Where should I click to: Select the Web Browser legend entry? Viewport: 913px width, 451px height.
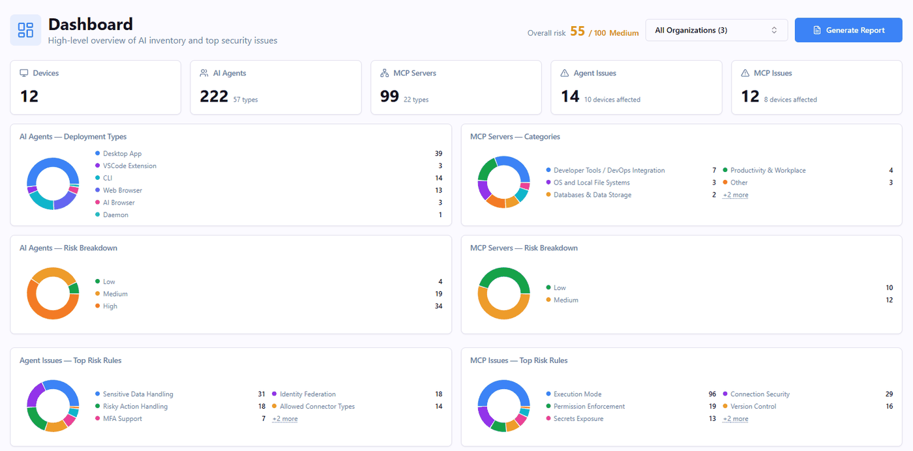point(269,190)
